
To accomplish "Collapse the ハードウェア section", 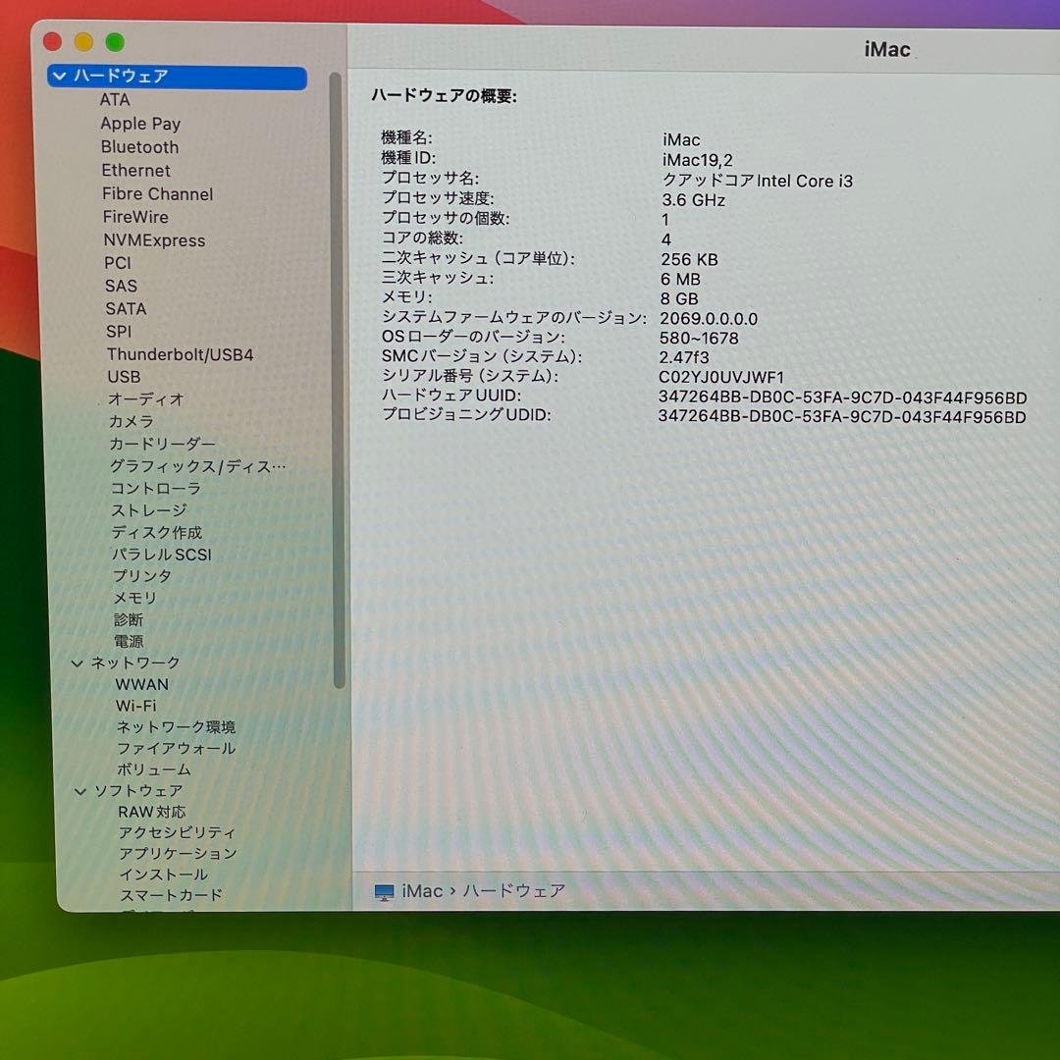I will pos(62,75).
